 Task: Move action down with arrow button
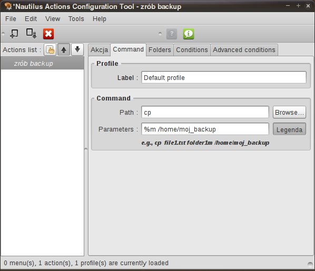point(77,49)
